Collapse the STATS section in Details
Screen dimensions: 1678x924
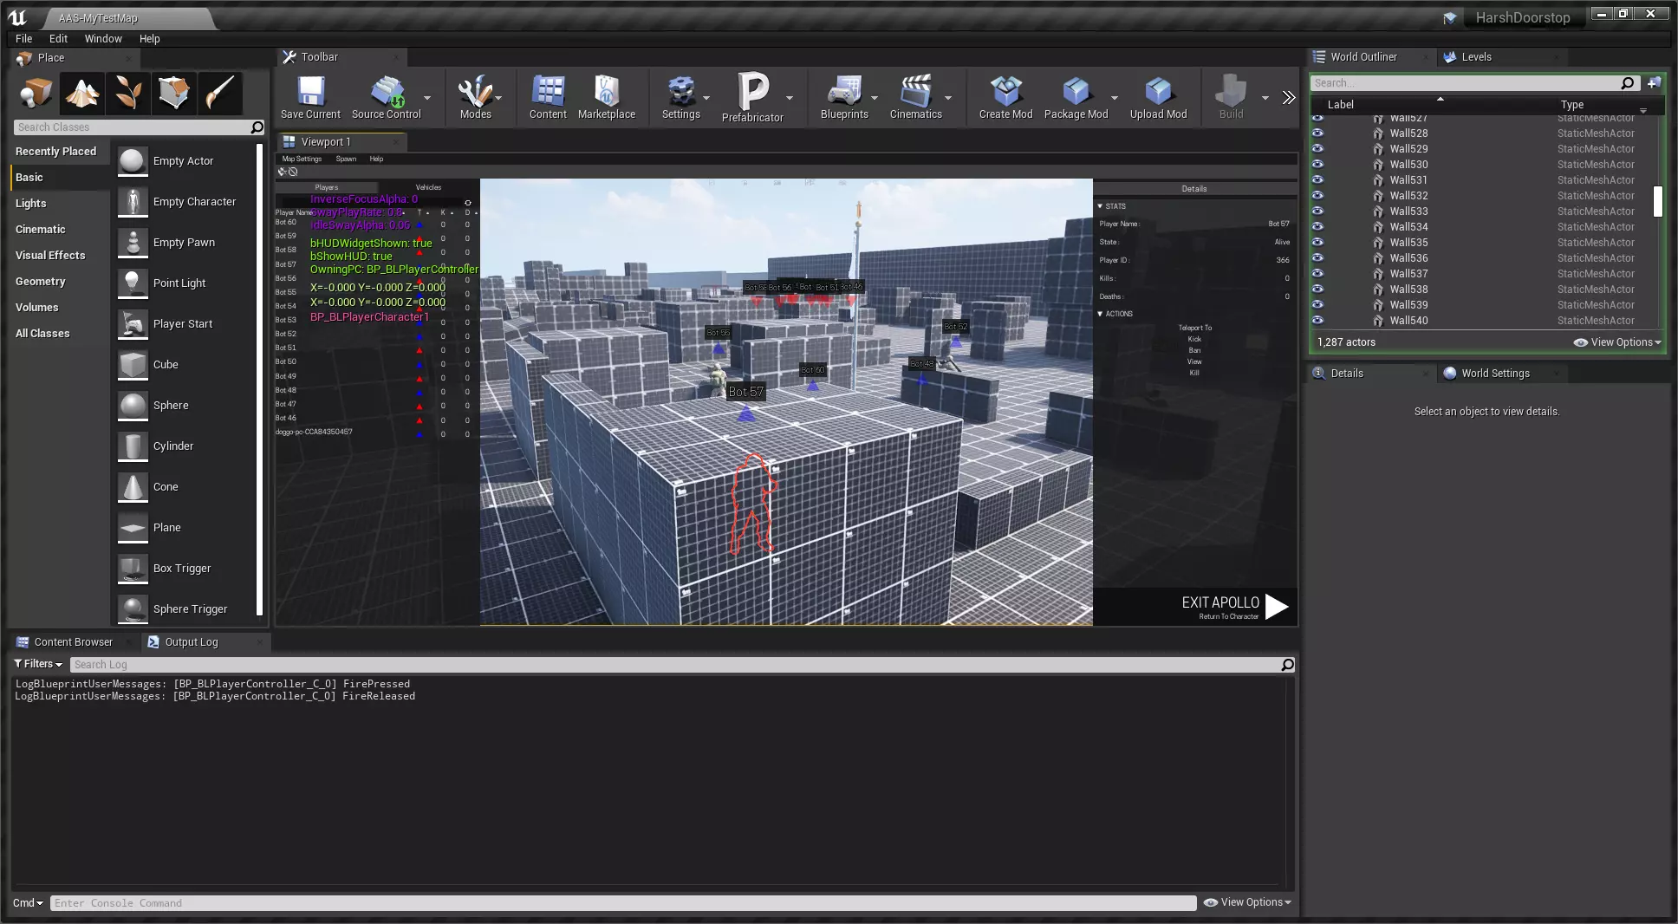(1101, 206)
